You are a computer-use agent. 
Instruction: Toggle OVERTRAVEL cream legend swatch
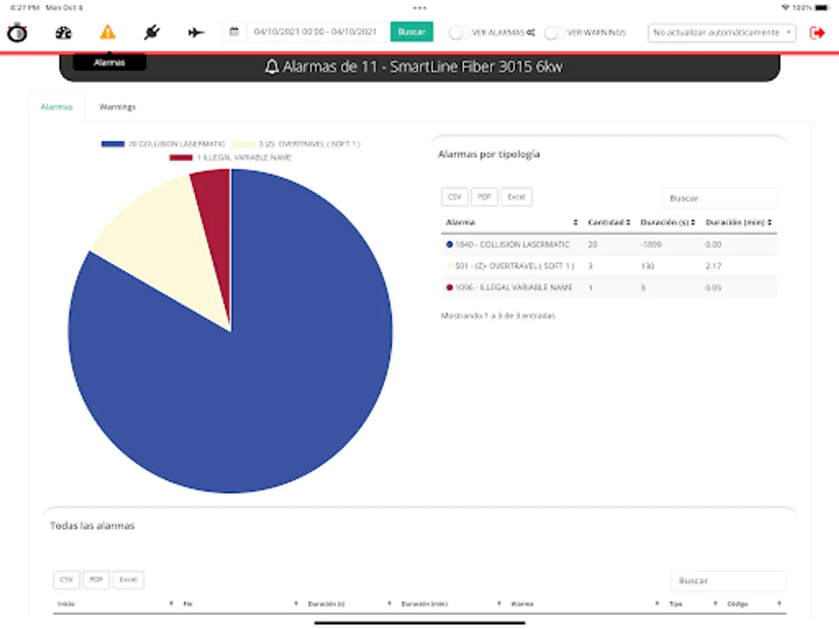pyautogui.click(x=243, y=144)
